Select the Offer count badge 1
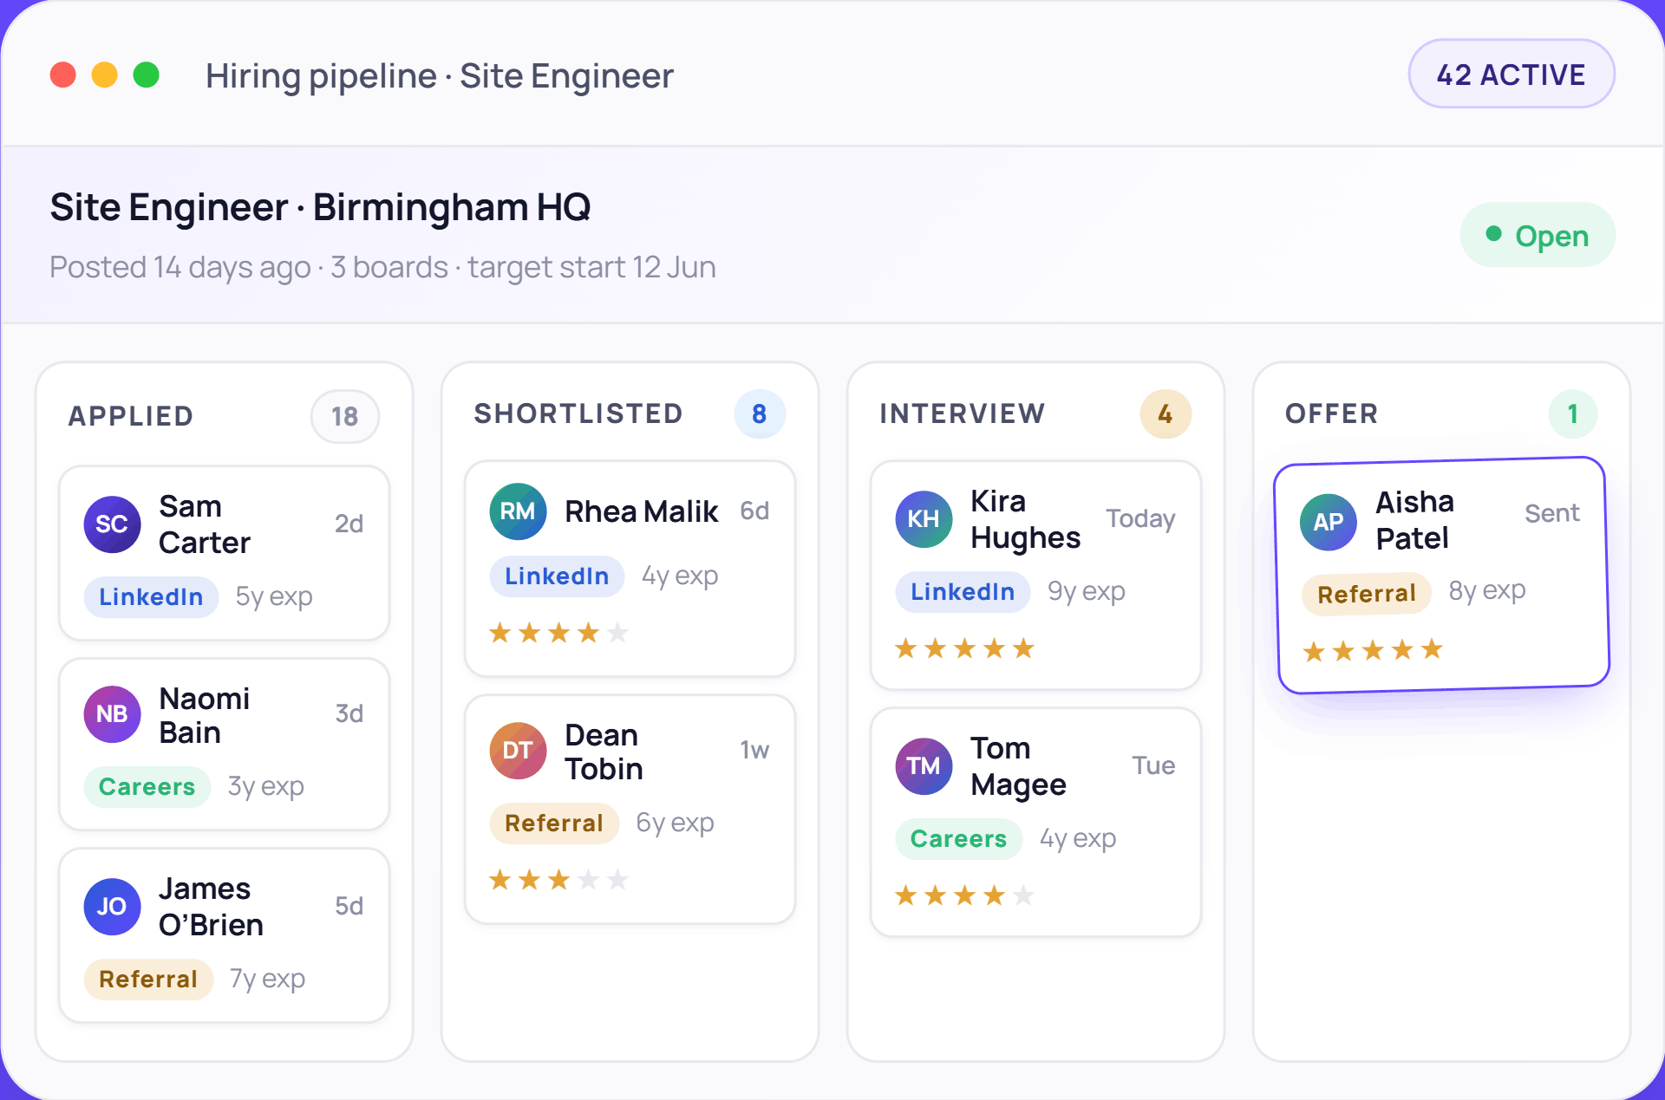The width and height of the screenshot is (1665, 1100). tap(1573, 414)
